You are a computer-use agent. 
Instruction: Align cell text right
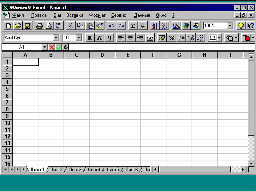click(x=140, y=38)
